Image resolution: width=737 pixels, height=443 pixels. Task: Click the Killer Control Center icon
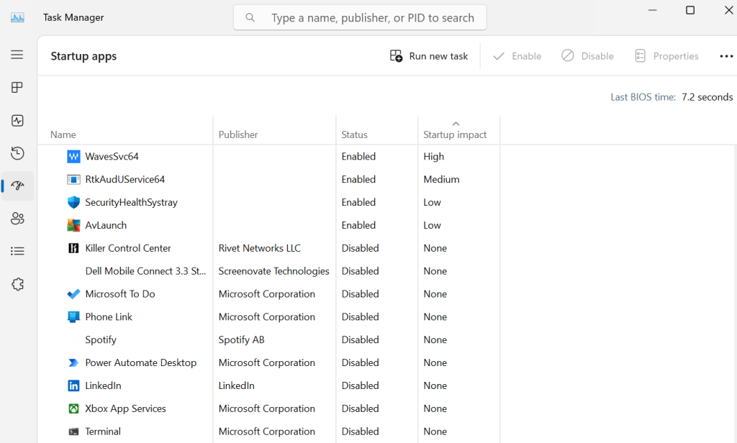pos(74,248)
